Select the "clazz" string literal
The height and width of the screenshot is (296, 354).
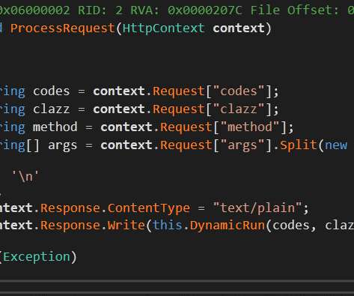pyautogui.click(x=239, y=109)
